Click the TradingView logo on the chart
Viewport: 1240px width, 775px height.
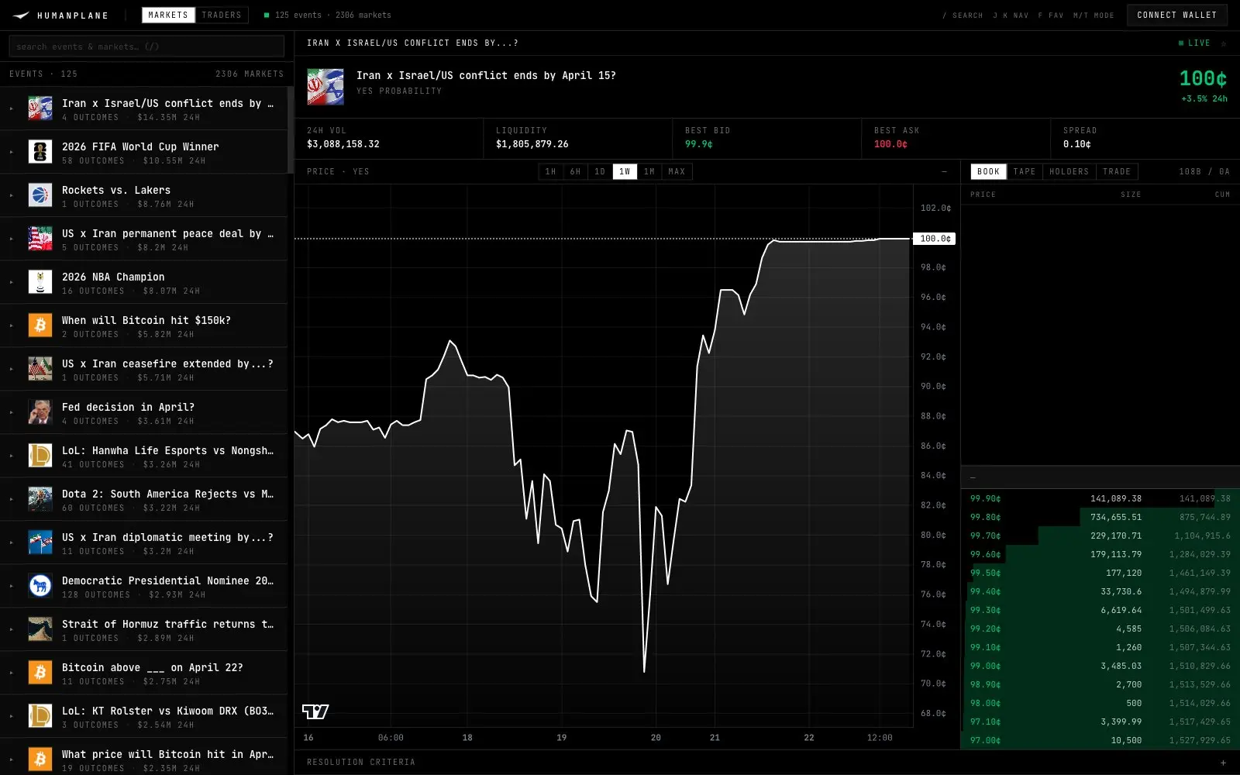(315, 711)
